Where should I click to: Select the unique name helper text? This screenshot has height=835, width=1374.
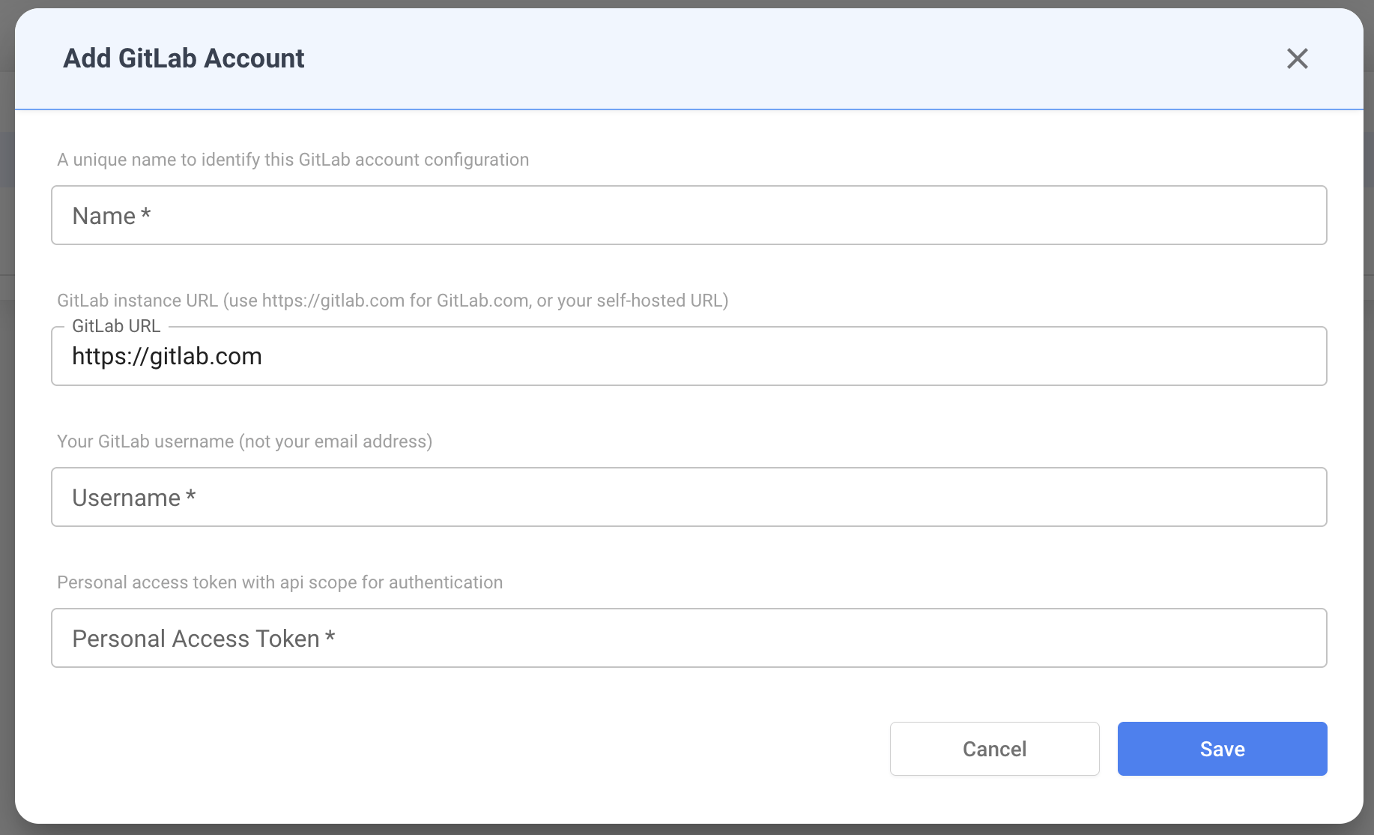(293, 159)
